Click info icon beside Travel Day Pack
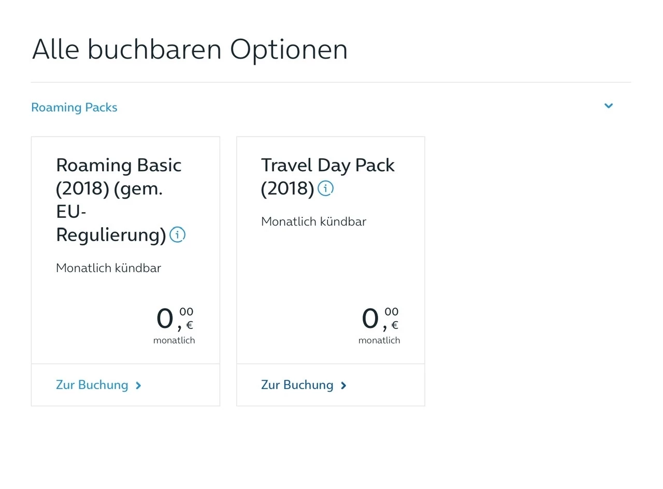 (x=325, y=188)
